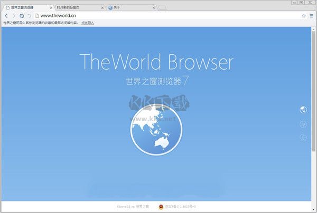Switch to the 关于 tab

(x=132, y=8)
